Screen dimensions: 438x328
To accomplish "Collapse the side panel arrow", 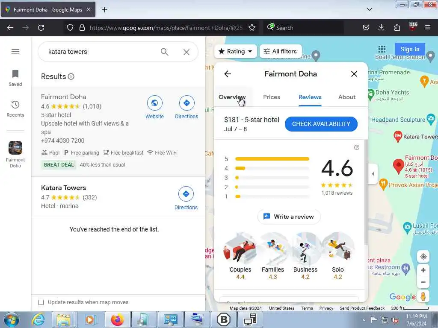I will click(373, 174).
